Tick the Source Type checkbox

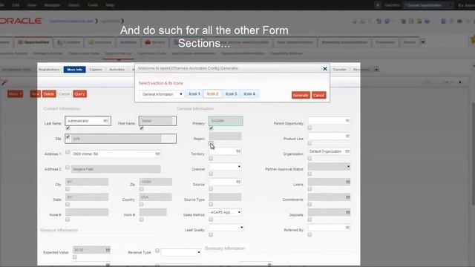pyautogui.click(x=211, y=204)
